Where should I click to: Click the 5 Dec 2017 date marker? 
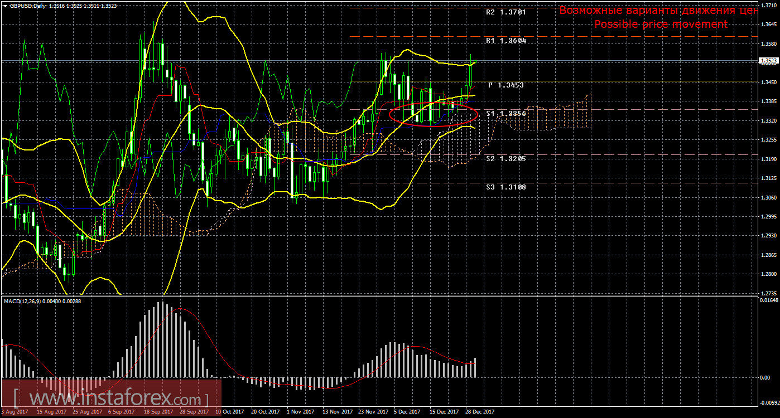coord(407,412)
